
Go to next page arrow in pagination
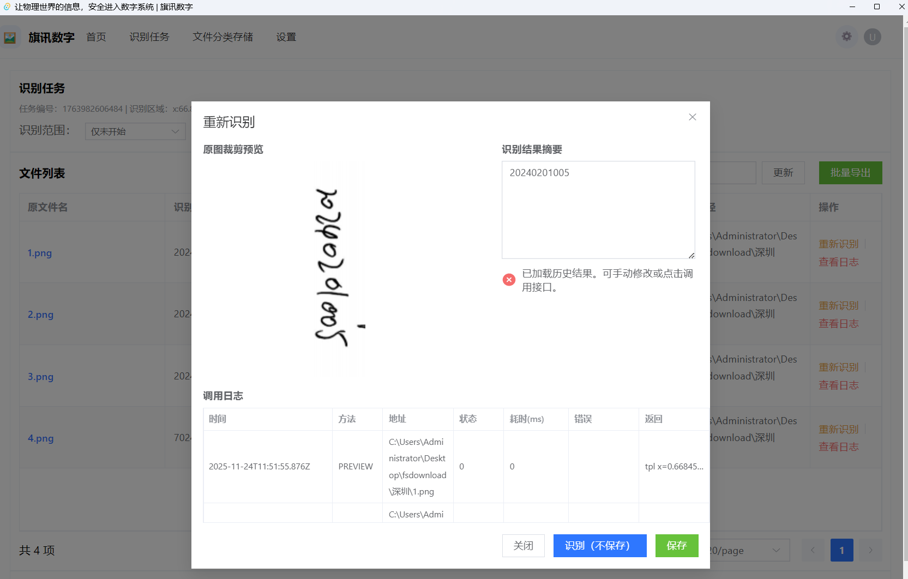pyautogui.click(x=870, y=550)
